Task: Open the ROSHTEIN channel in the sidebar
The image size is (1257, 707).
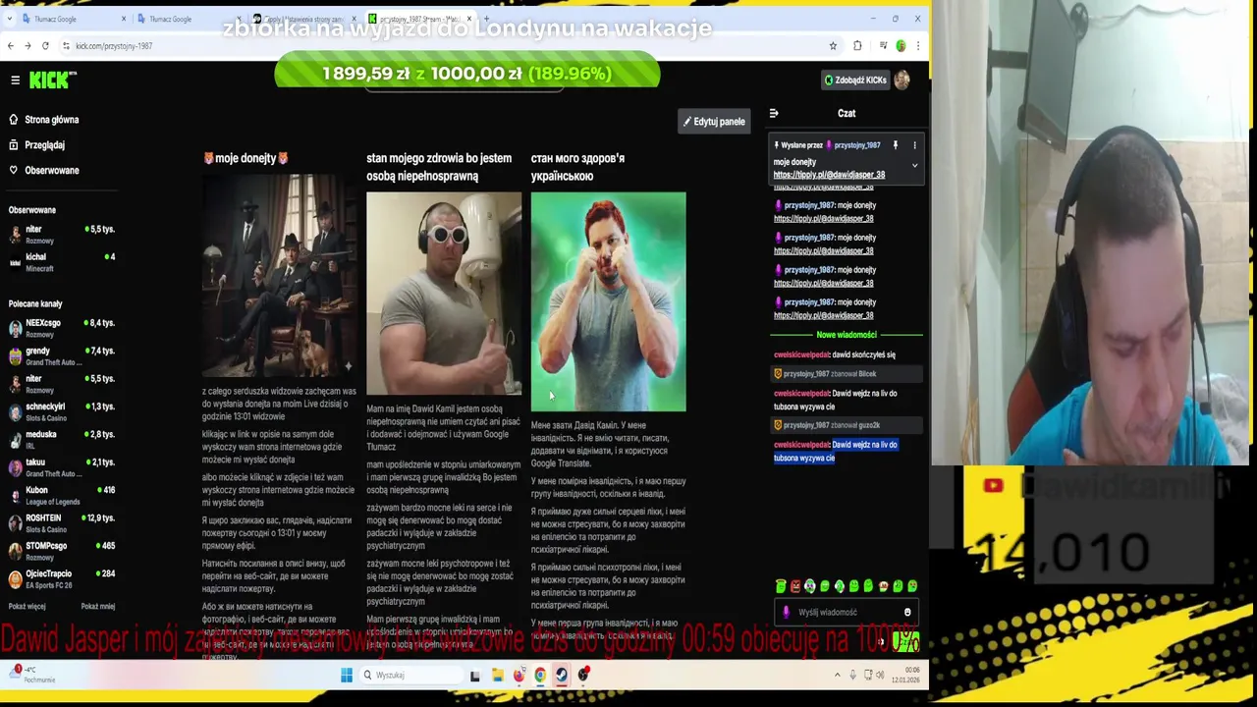Action: [x=61, y=523]
